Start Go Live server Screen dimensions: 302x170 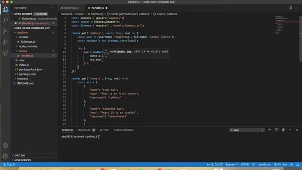pos(280,164)
